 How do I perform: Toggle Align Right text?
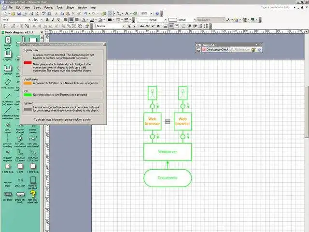tap(77, 20)
